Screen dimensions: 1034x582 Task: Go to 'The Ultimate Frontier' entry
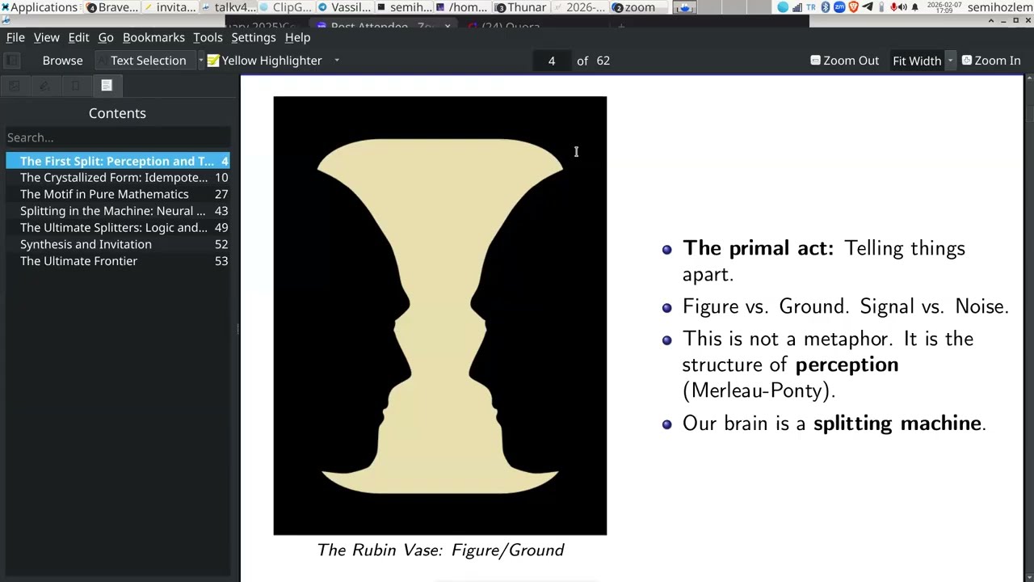point(118,261)
